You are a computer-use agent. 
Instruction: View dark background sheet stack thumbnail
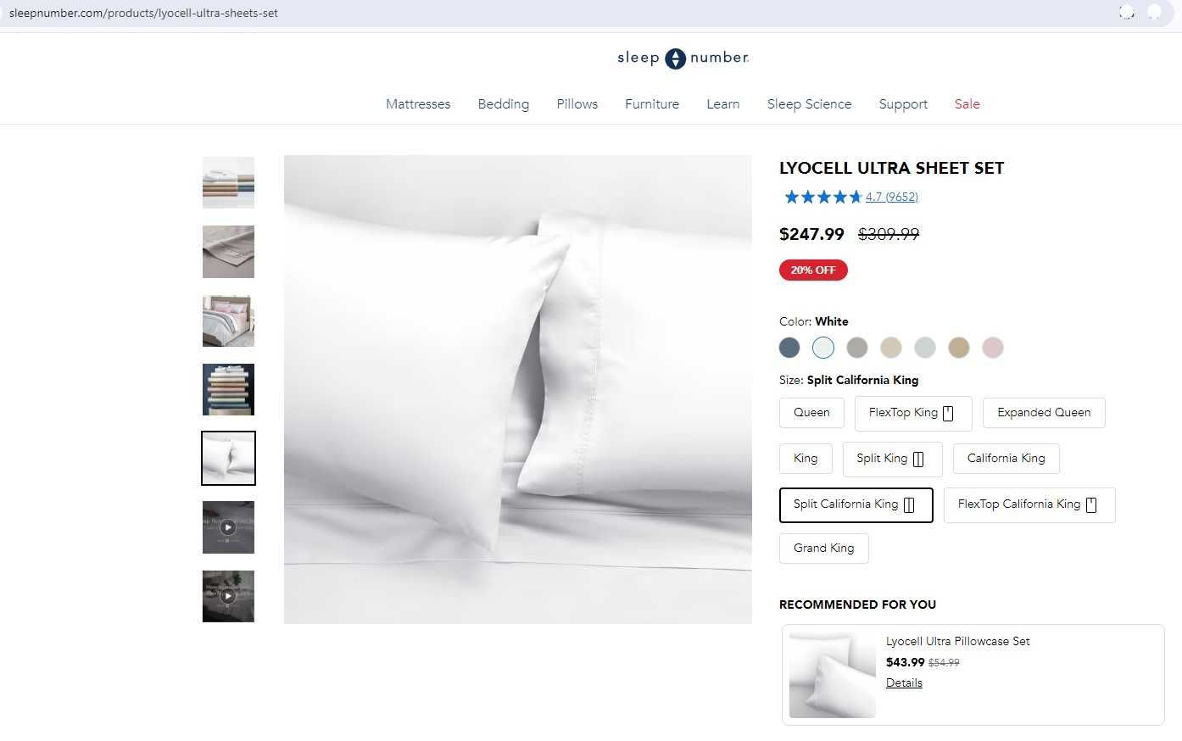[228, 390]
